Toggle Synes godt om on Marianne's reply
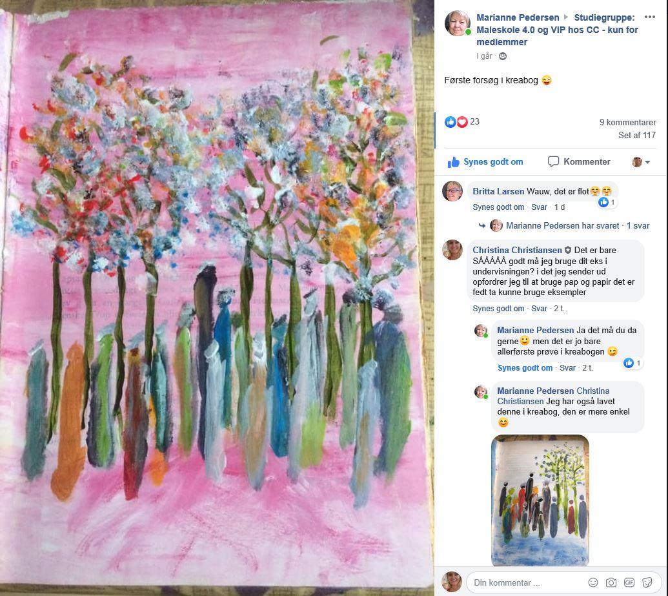 tap(525, 368)
